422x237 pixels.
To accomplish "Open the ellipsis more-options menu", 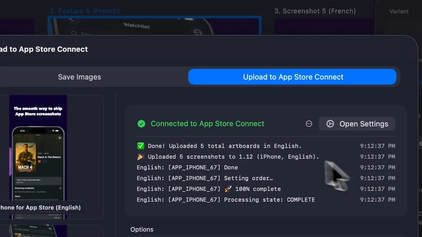I will pos(309,124).
